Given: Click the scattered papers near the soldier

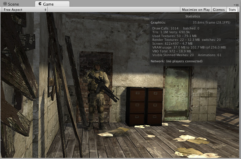Looking at the screenshot, I should (114, 132).
